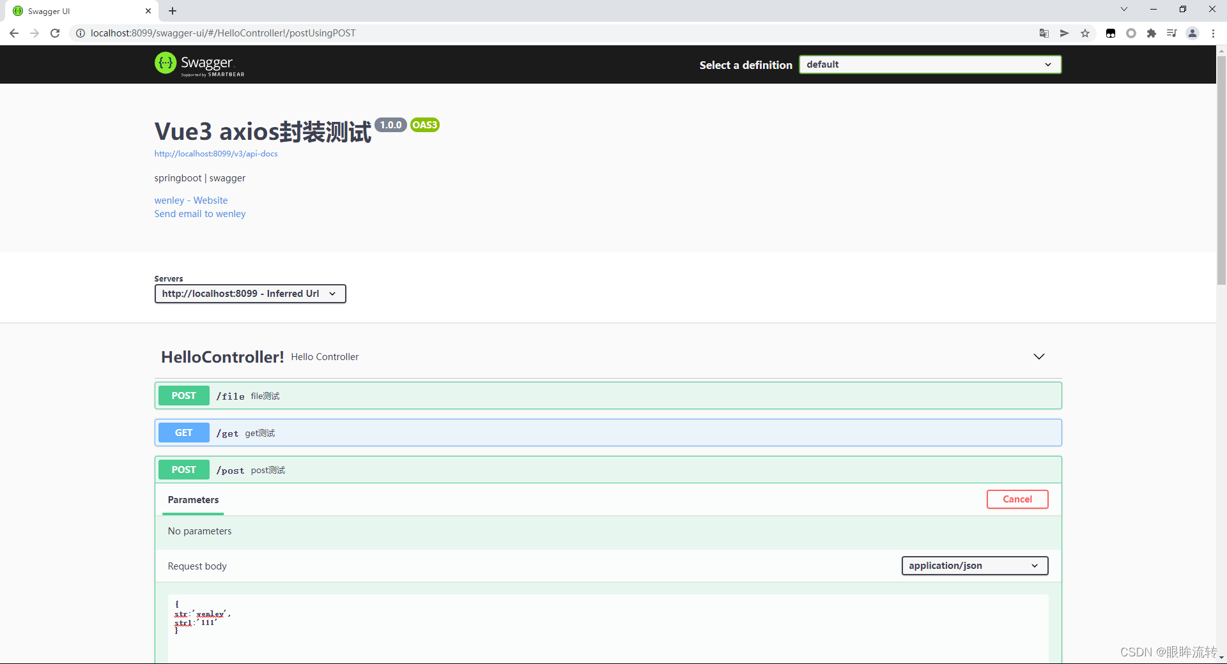Go back to previous page
The width and height of the screenshot is (1227, 664).
point(14,33)
